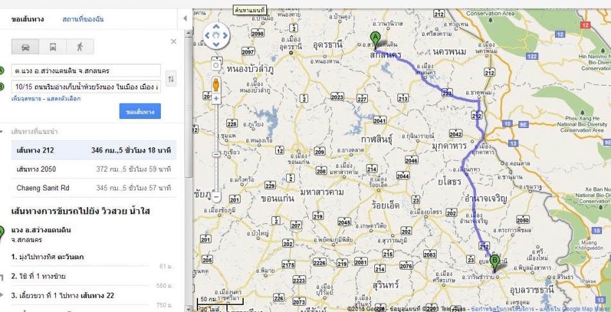Expand step 3 เลี้ยวขวา details arrow
Viewport: 611px width, 312px height.
[x=1, y=295]
